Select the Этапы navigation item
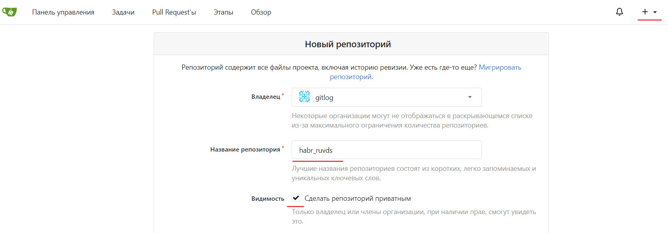This screenshot has height=233, width=668. tap(223, 12)
